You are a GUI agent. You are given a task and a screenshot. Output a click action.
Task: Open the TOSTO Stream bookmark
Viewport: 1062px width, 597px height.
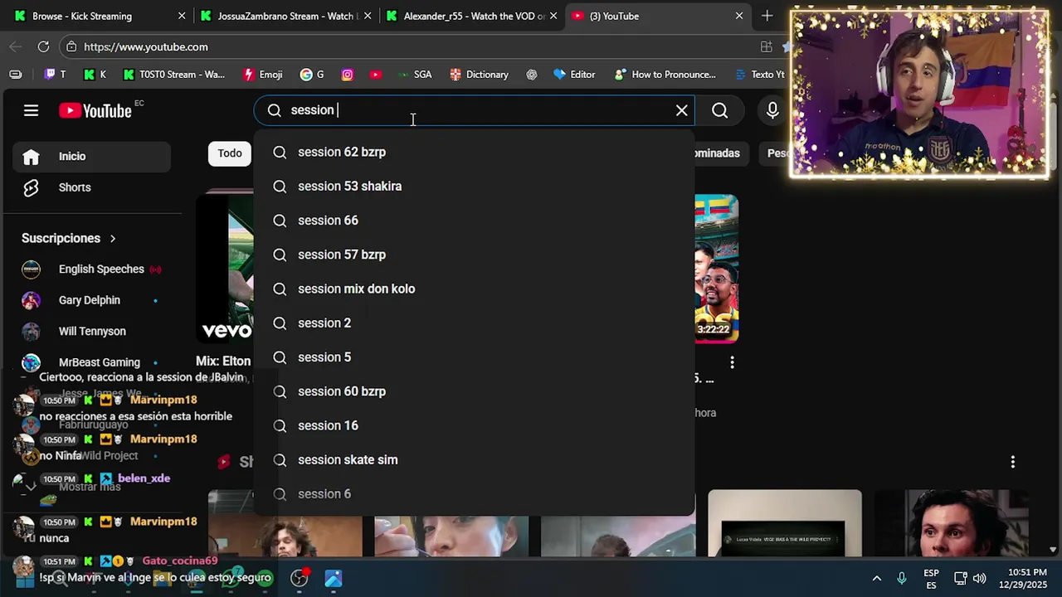tap(174, 75)
